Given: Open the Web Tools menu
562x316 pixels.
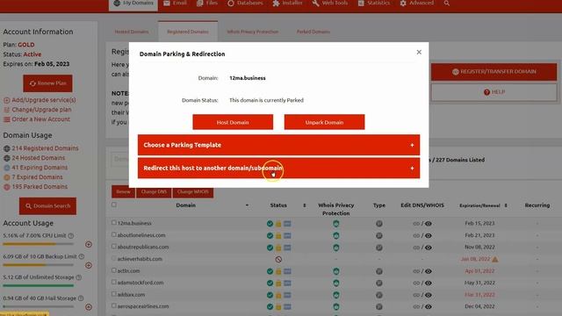Looking at the screenshot, I should click(330, 4).
